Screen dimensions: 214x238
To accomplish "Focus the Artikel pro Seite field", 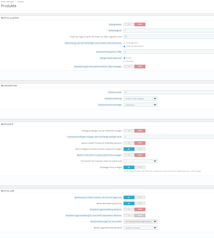I will pos(169,92).
